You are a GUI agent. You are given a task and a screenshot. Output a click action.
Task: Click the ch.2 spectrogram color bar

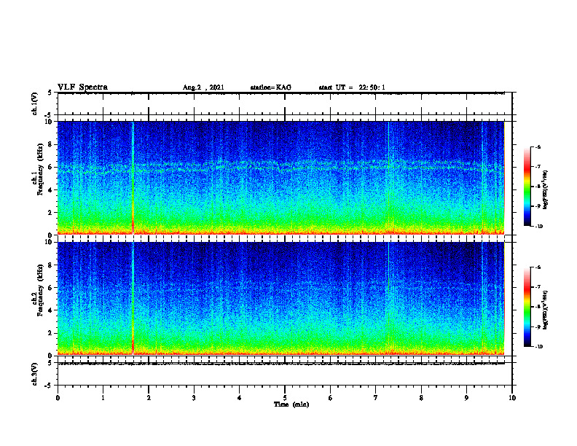click(x=527, y=307)
